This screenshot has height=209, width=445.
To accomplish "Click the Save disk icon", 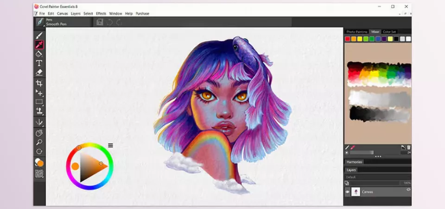I will (x=100, y=22).
